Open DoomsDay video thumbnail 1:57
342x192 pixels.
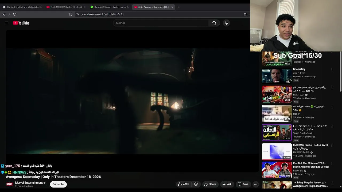click(x=277, y=76)
